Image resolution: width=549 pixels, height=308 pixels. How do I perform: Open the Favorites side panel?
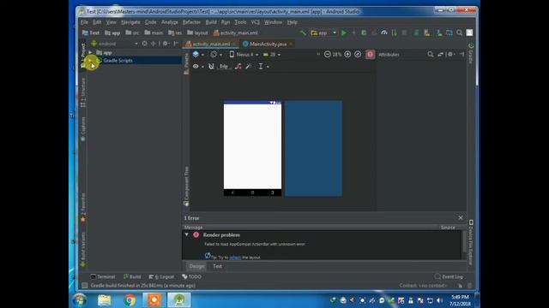pyautogui.click(x=83, y=208)
